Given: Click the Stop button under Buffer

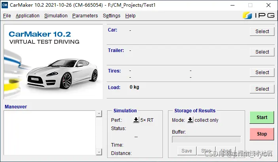Looking at the screenshot, I should [x=206, y=151].
